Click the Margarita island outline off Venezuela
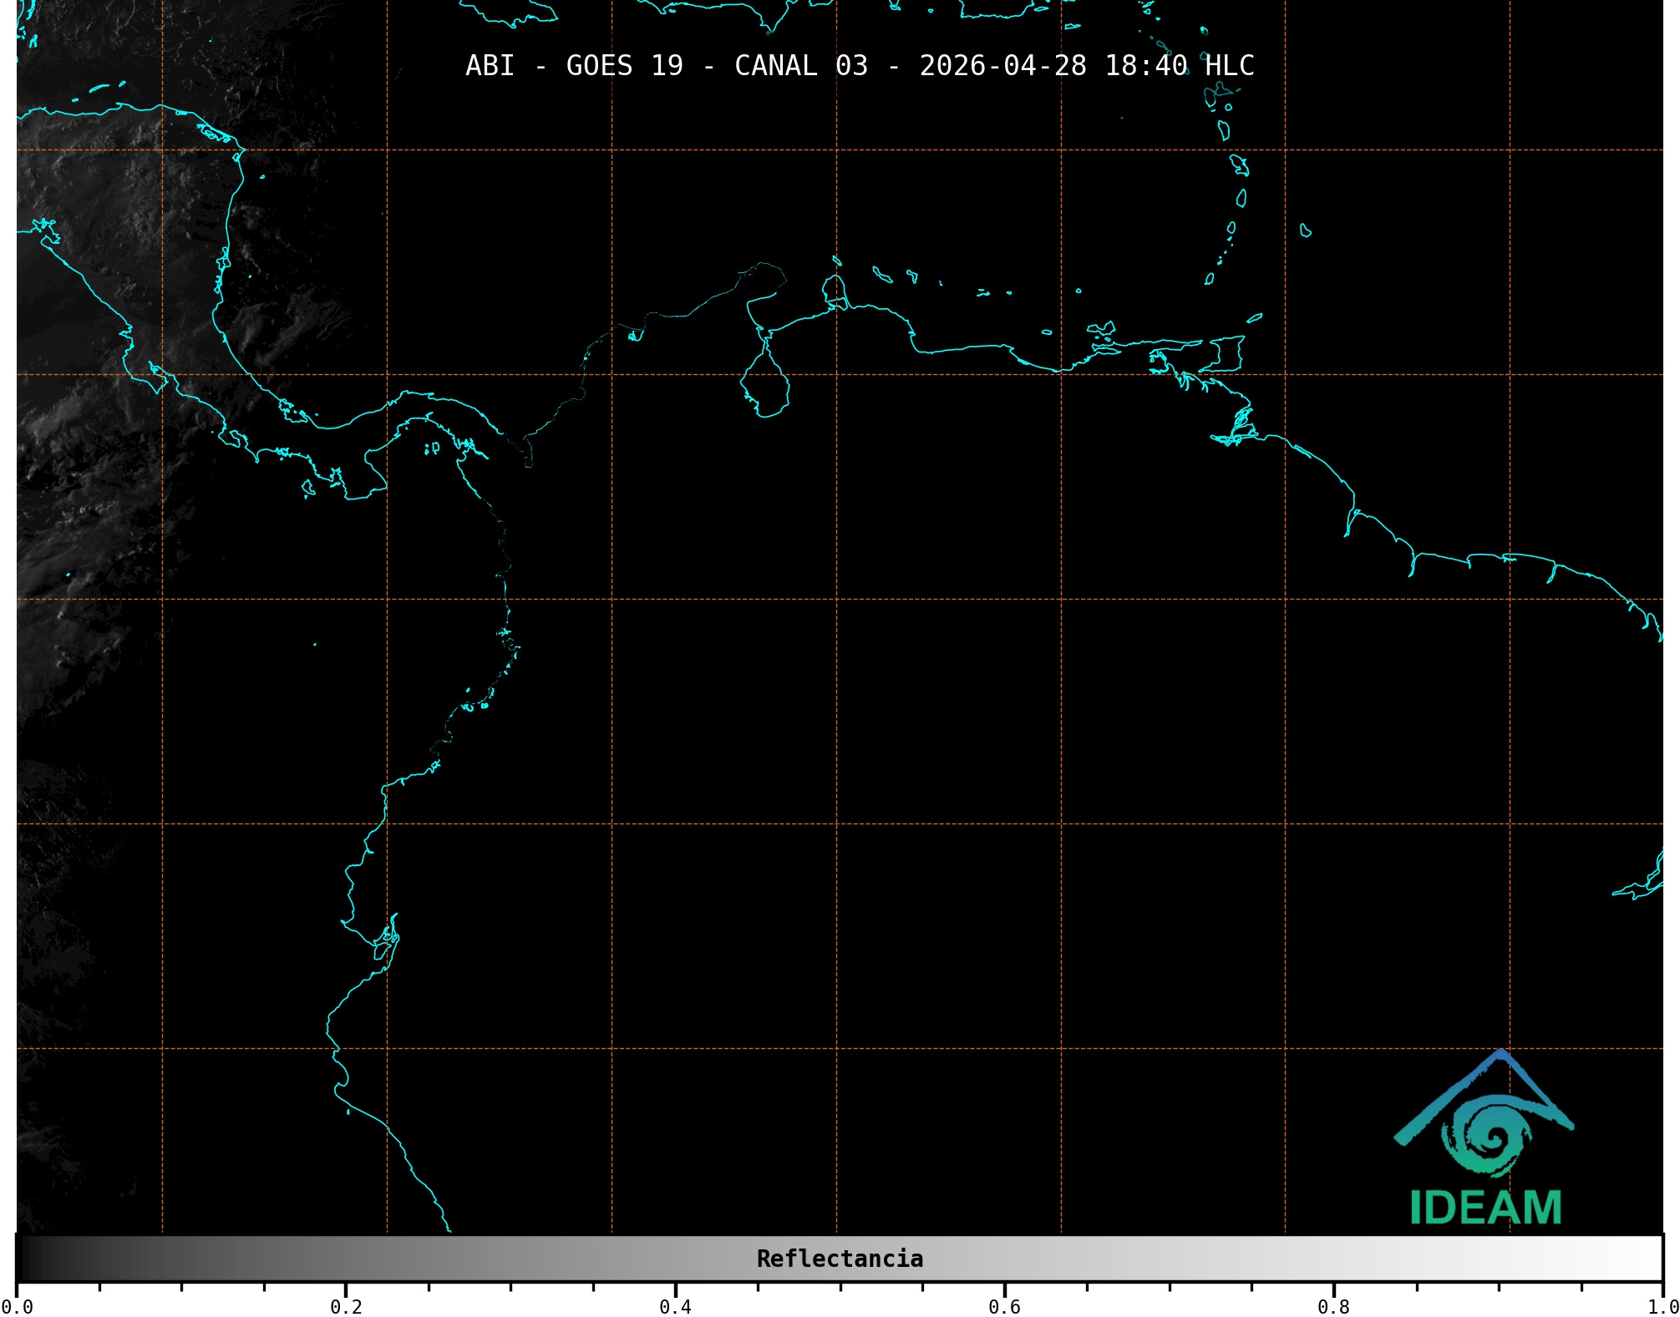1680x1317 pixels. 1103,329
